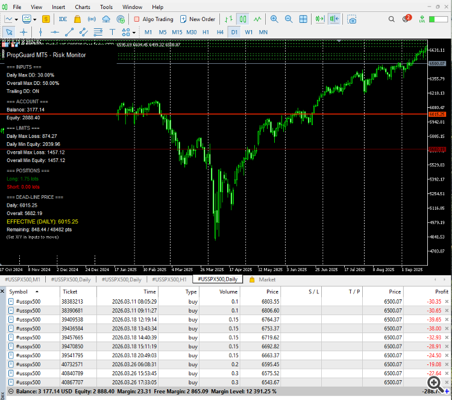The image size is (452, 400).
Task: Open the Help menu
Action: coord(158,7)
